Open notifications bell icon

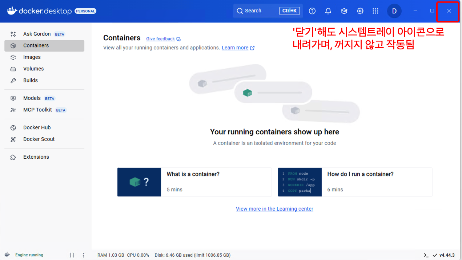click(x=328, y=11)
